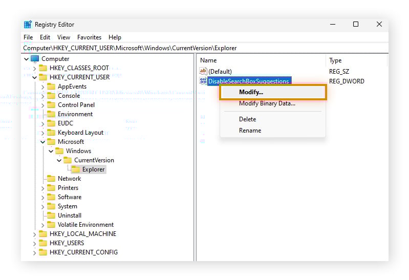Expand the Printers key
The width and height of the screenshot is (409, 280).
43,188
